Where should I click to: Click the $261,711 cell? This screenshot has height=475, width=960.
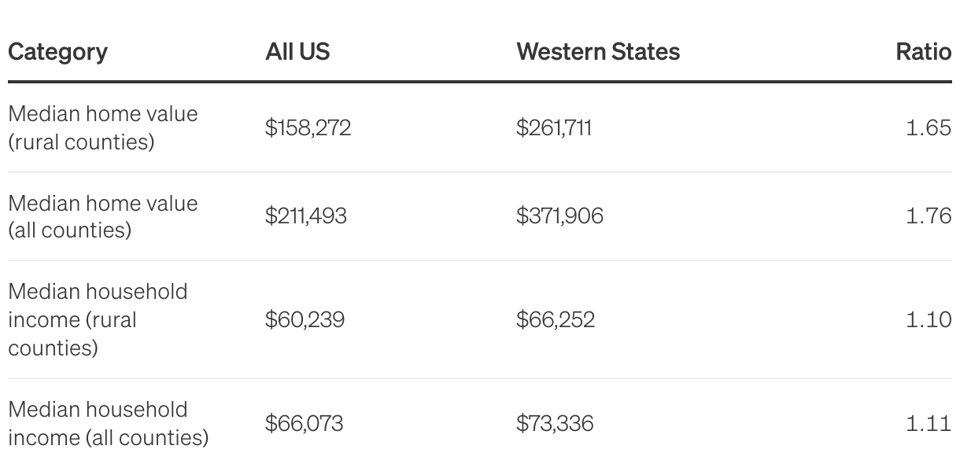click(x=554, y=127)
